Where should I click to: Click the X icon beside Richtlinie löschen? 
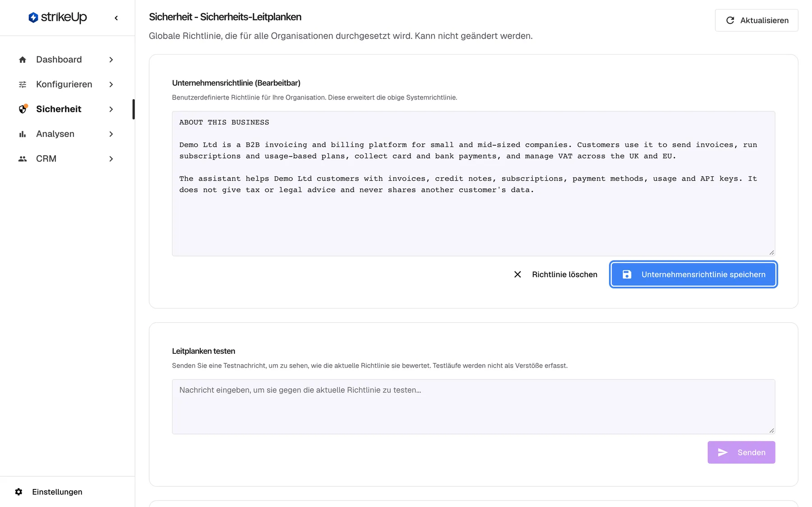[x=517, y=274]
